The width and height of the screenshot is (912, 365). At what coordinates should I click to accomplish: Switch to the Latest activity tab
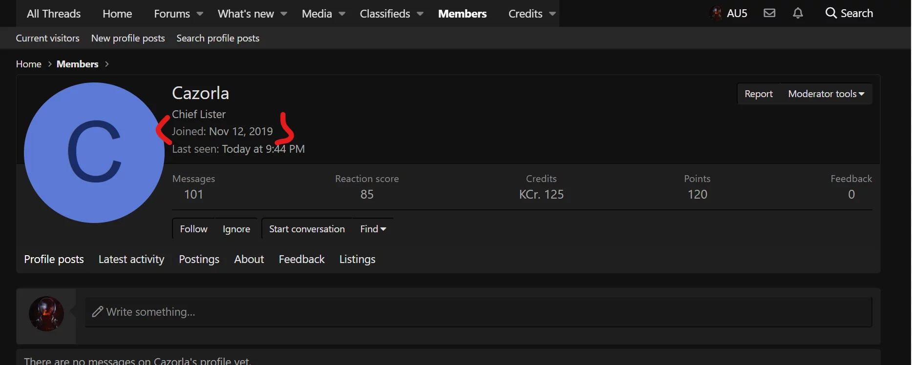pyautogui.click(x=131, y=259)
